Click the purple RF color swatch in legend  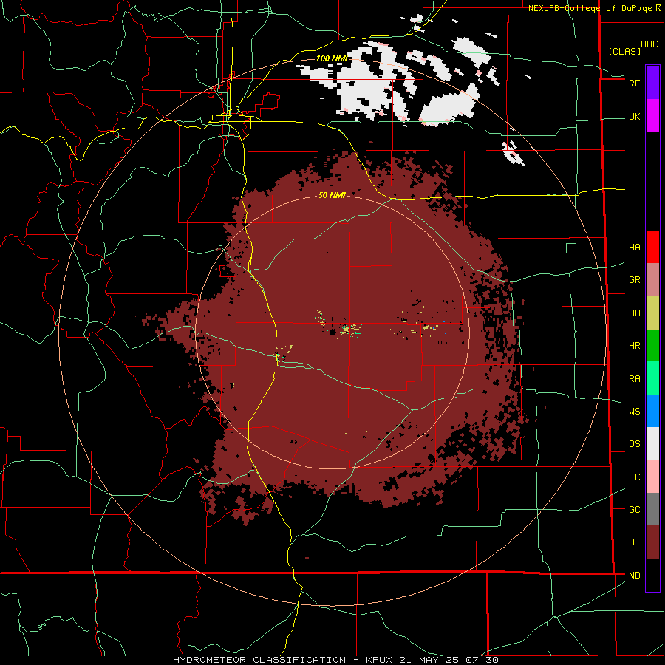pyautogui.click(x=652, y=83)
